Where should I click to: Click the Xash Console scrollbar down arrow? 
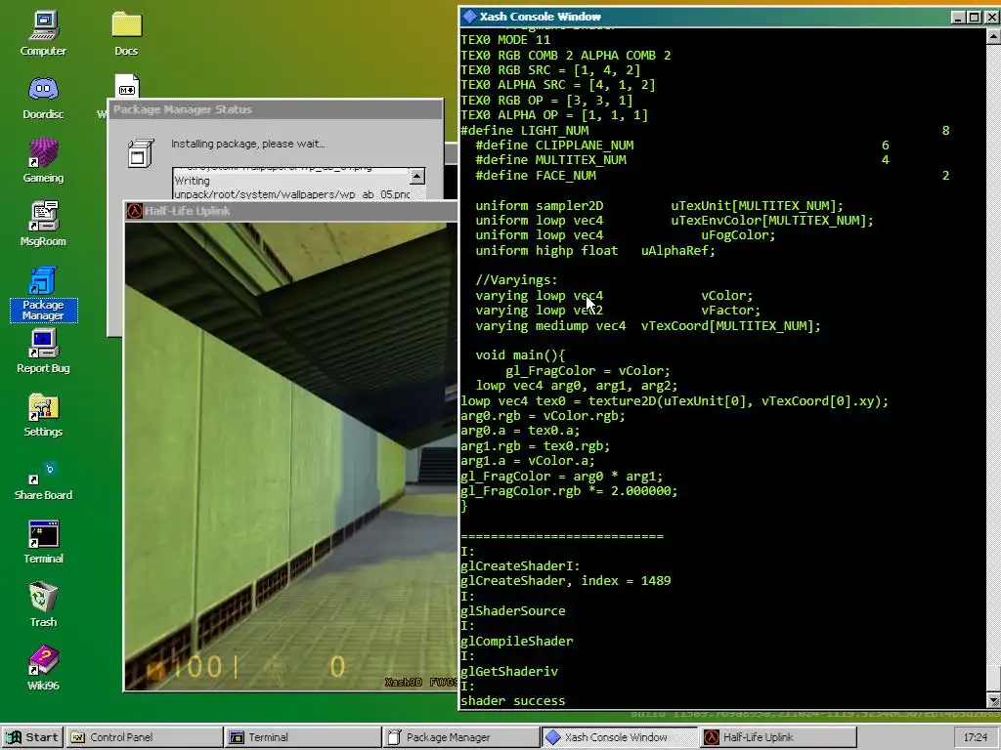[993, 700]
